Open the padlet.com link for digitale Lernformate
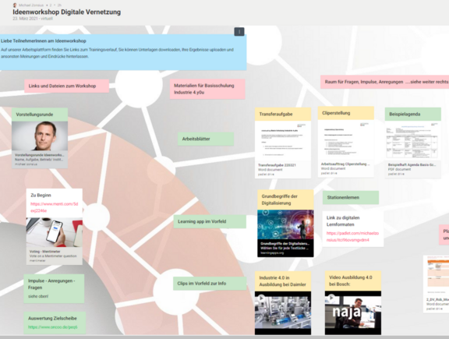The width and height of the screenshot is (449, 339). pyautogui.click(x=352, y=236)
